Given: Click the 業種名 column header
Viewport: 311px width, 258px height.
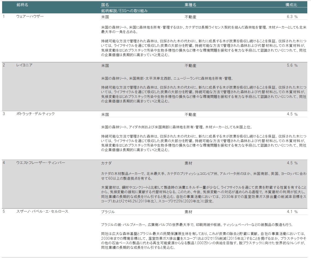Looking at the screenshot, I should click(x=190, y=5).
